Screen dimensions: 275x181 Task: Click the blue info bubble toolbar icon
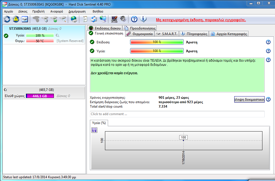(x=143, y=19)
